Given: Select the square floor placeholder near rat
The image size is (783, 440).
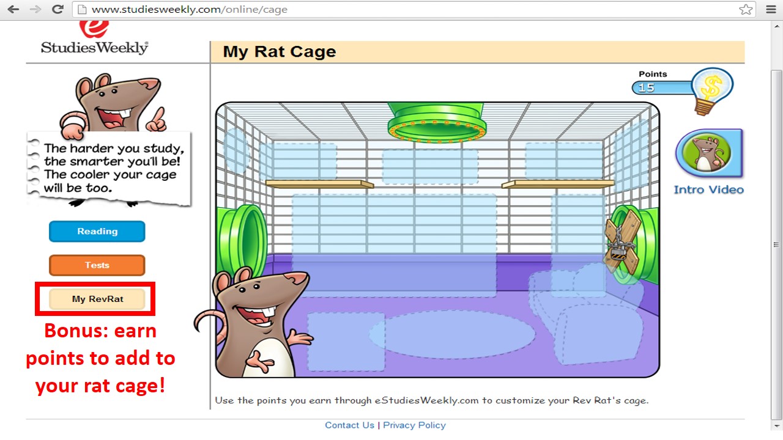Looking at the screenshot, I should pyautogui.click(x=346, y=342).
